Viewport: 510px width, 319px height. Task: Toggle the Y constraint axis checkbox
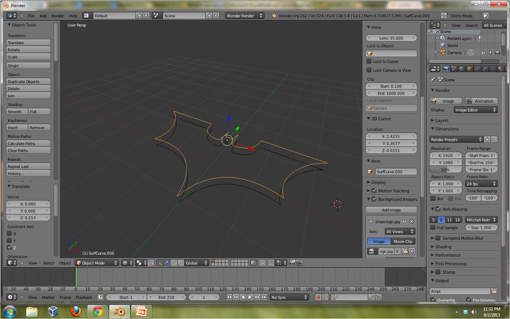click(x=10, y=240)
